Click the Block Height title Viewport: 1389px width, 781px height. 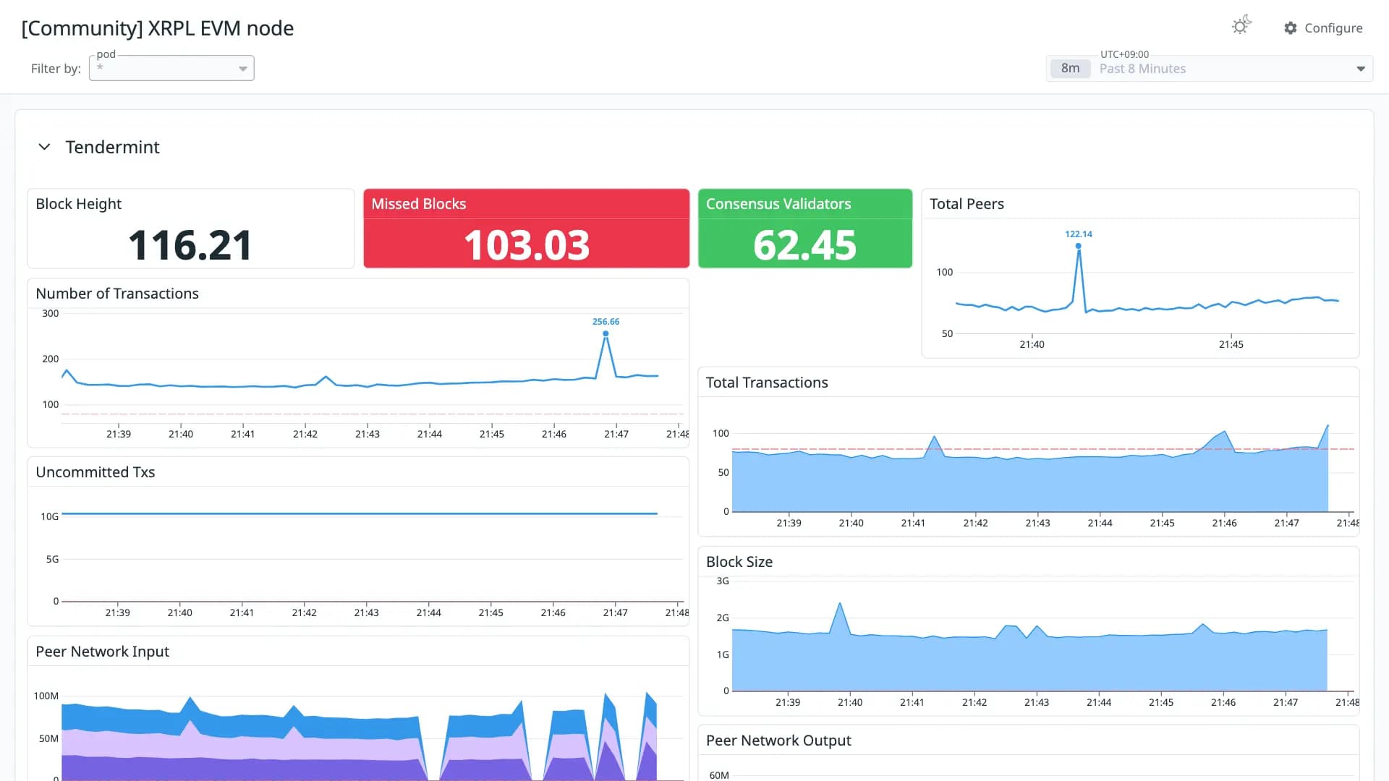click(x=78, y=204)
